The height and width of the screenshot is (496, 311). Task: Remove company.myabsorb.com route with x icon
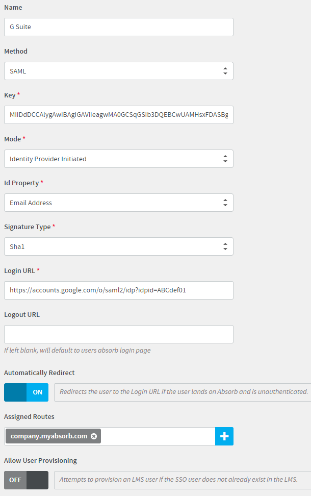[94, 436]
